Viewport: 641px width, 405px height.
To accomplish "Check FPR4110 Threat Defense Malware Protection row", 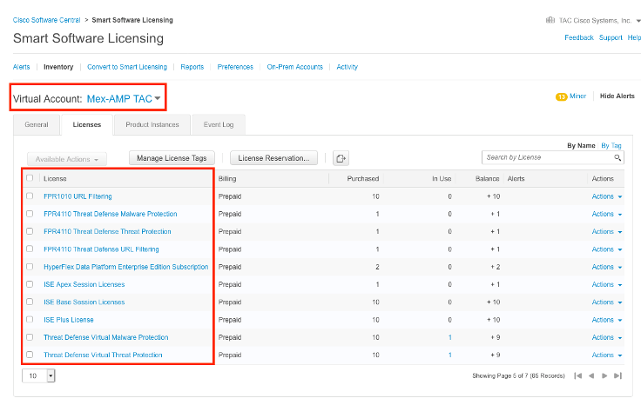I will click(30, 214).
